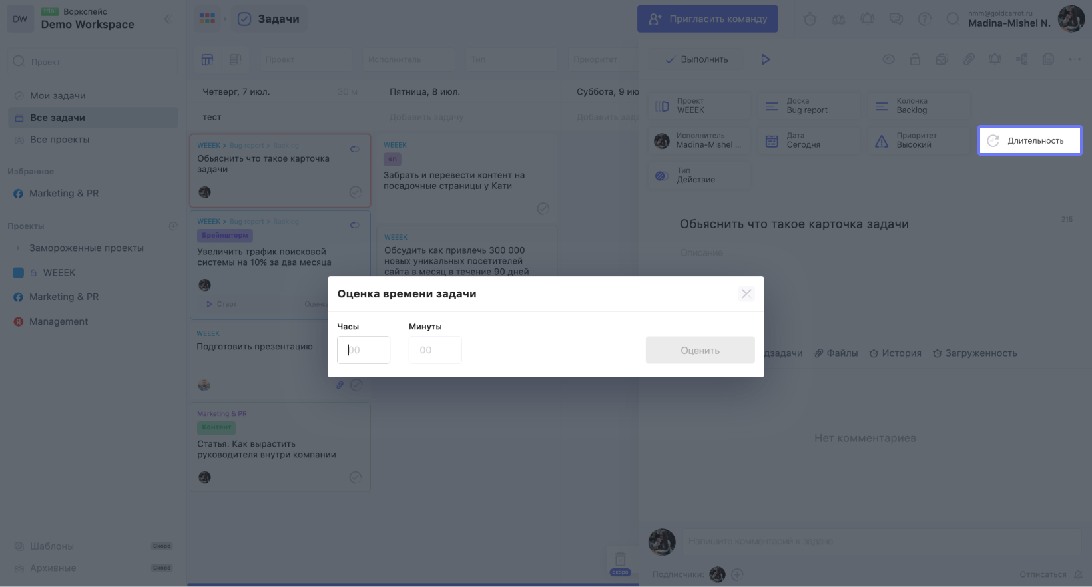Toggle the task watch eye icon
This screenshot has height=587, width=1092.
point(888,59)
